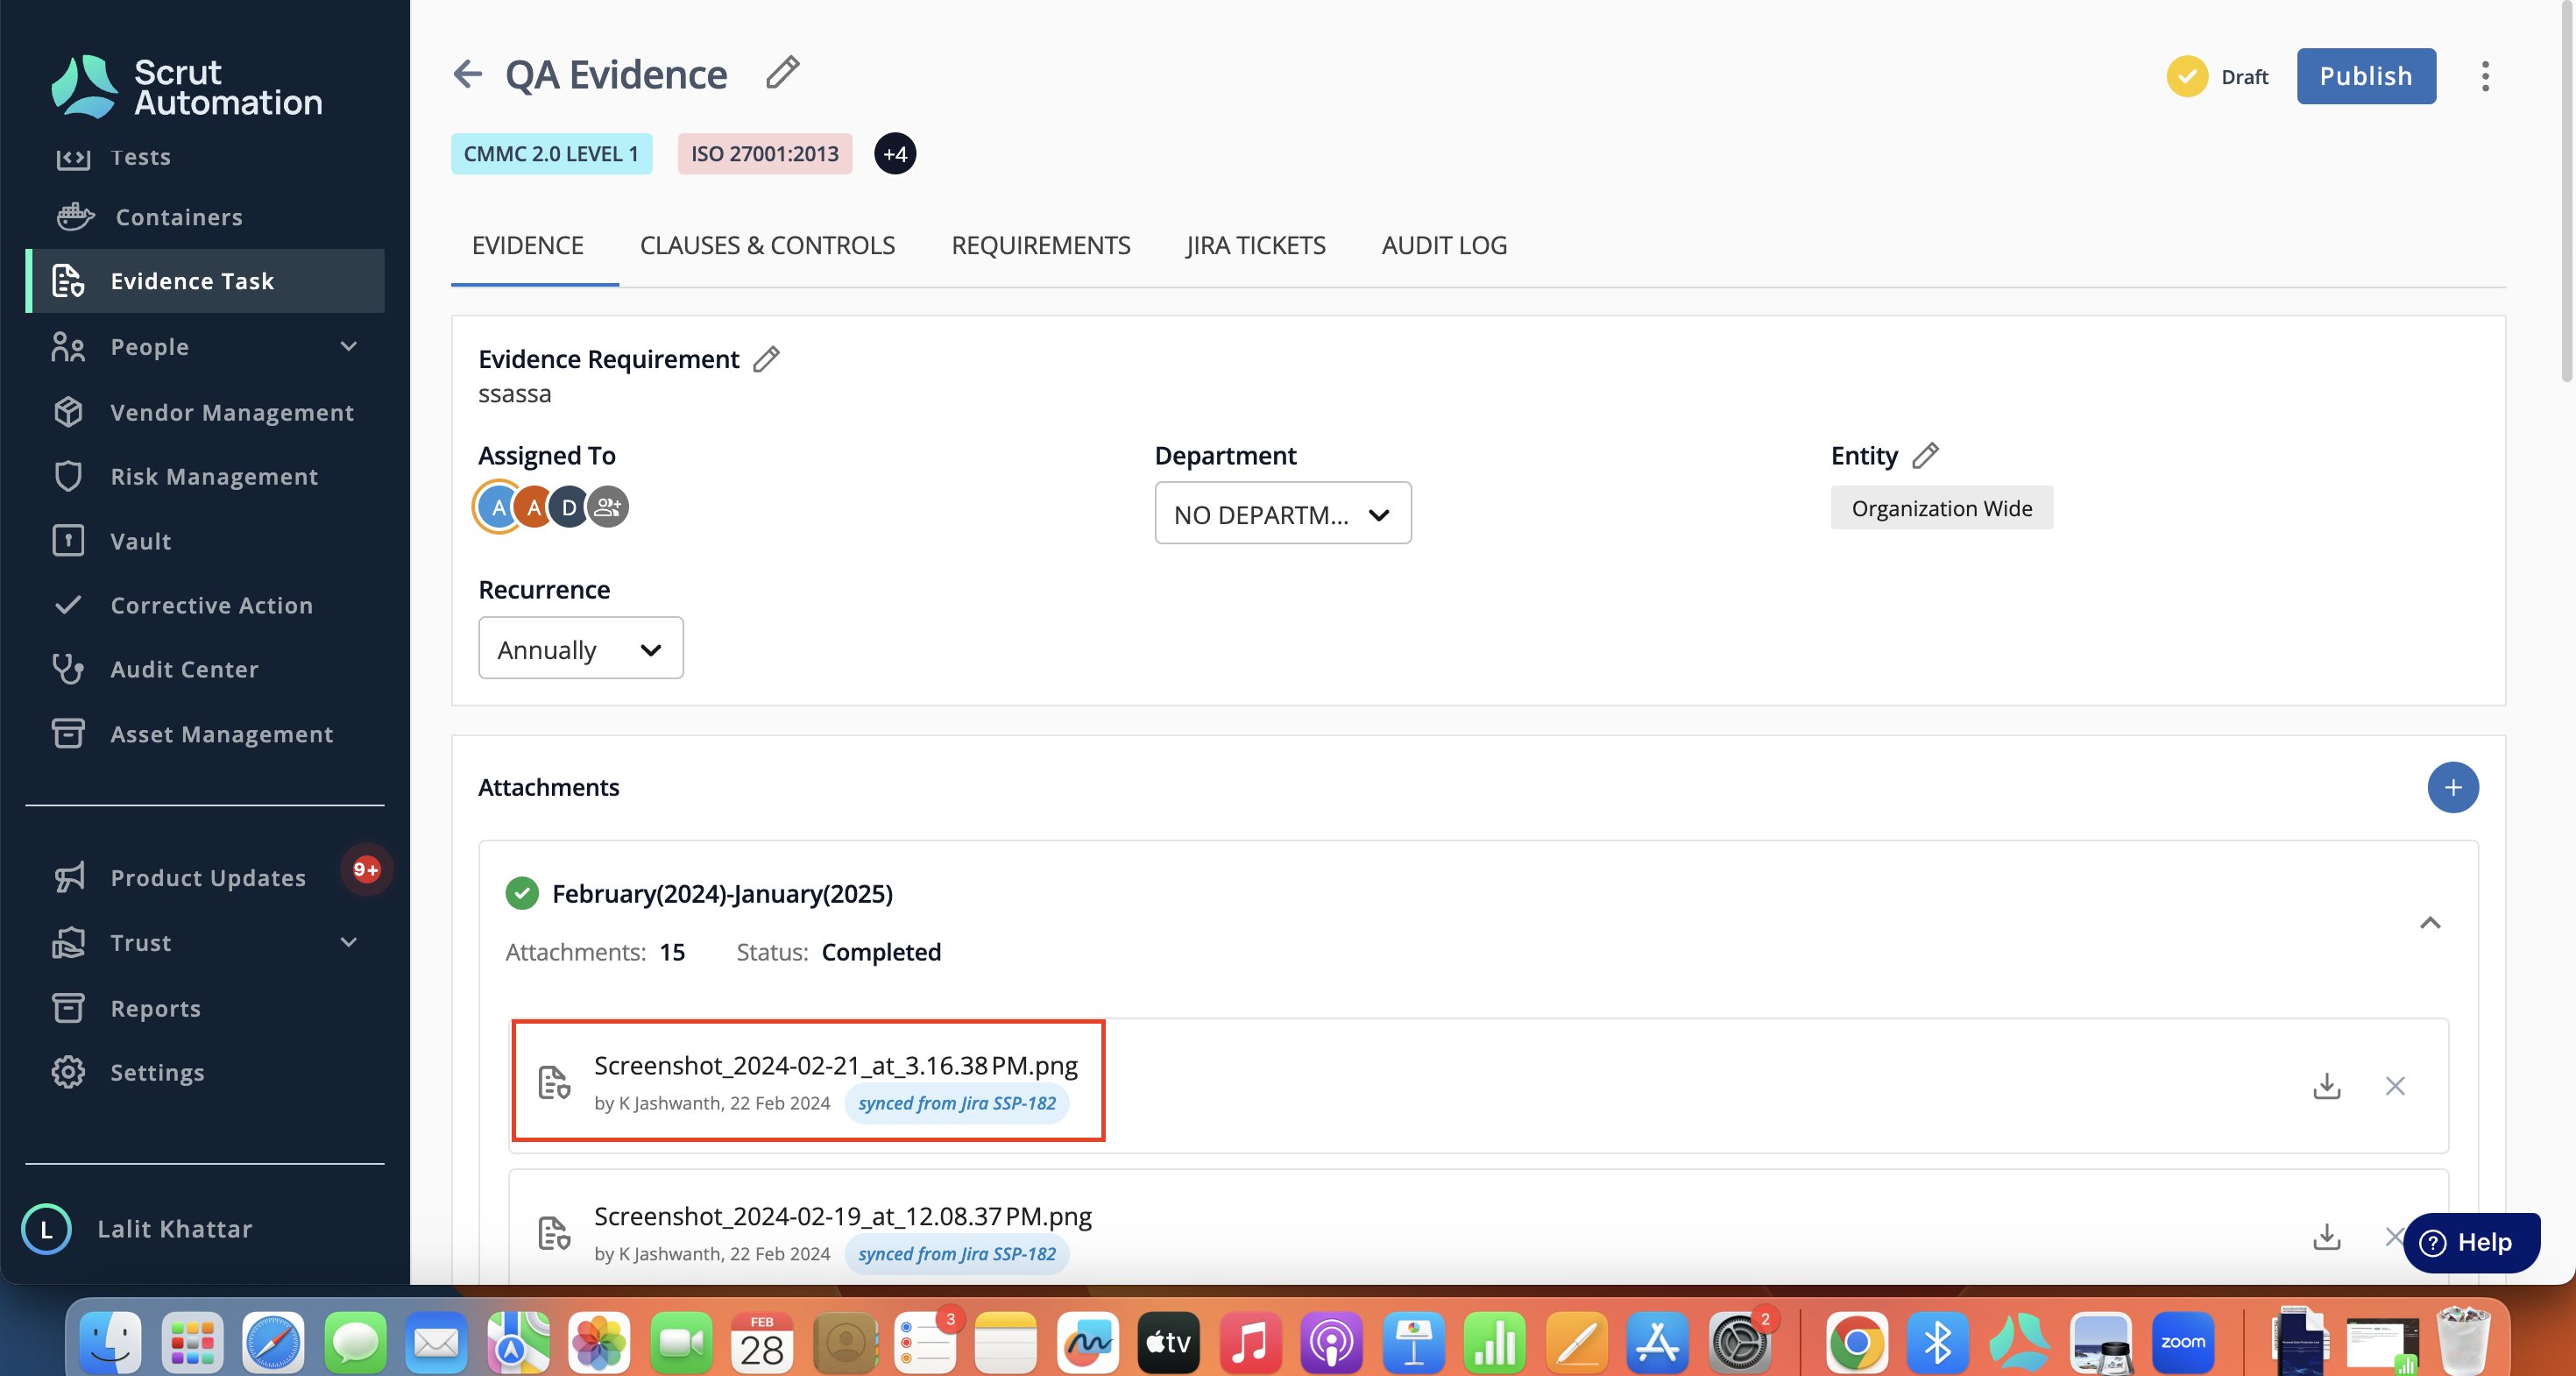This screenshot has width=2576, height=1376.
Task: Download Screenshot_2024-02-19_at_12.08.37 PM.png
Action: 2326,1237
